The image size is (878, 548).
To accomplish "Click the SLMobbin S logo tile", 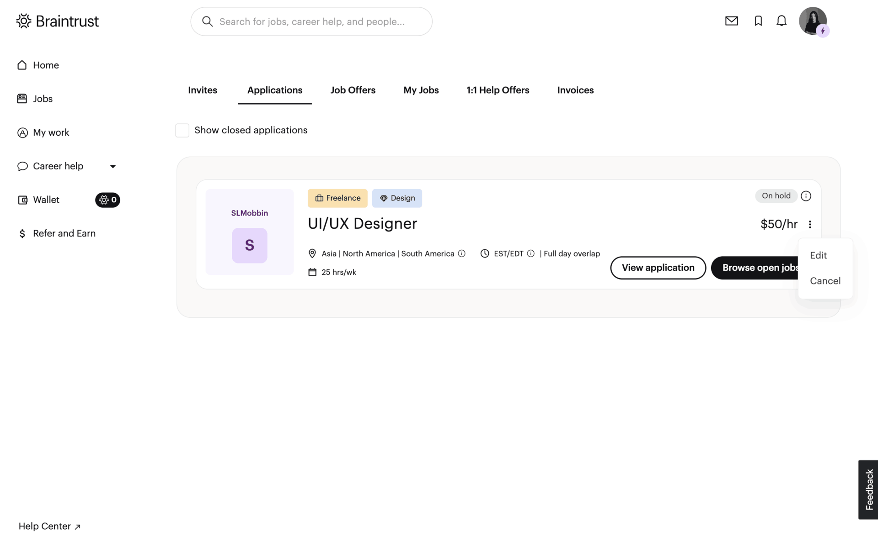I will (x=250, y=245).
